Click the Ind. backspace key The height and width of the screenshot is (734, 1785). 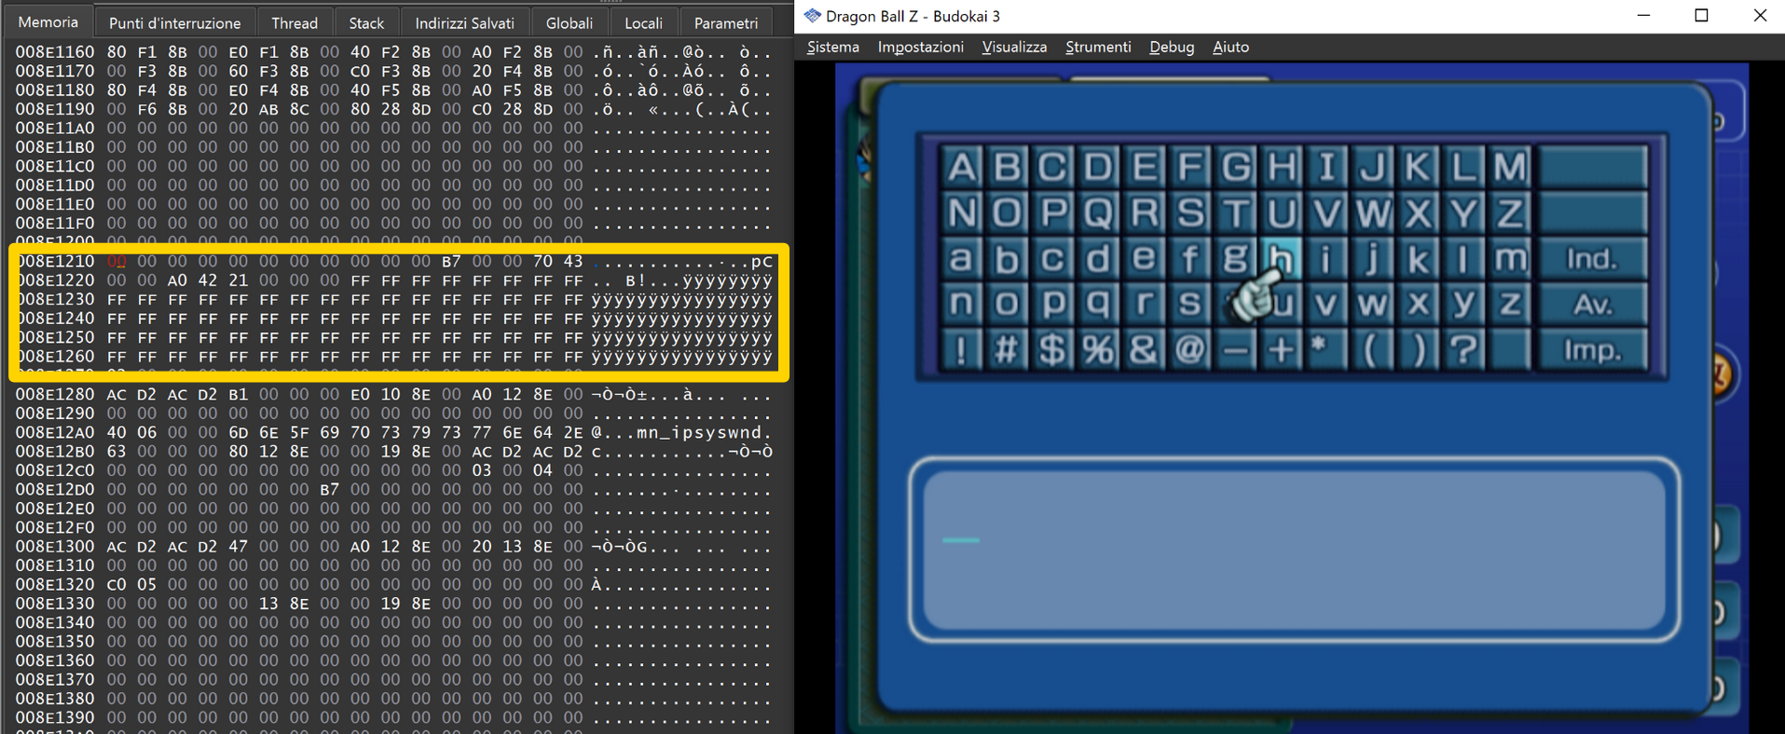(1593, 258)
